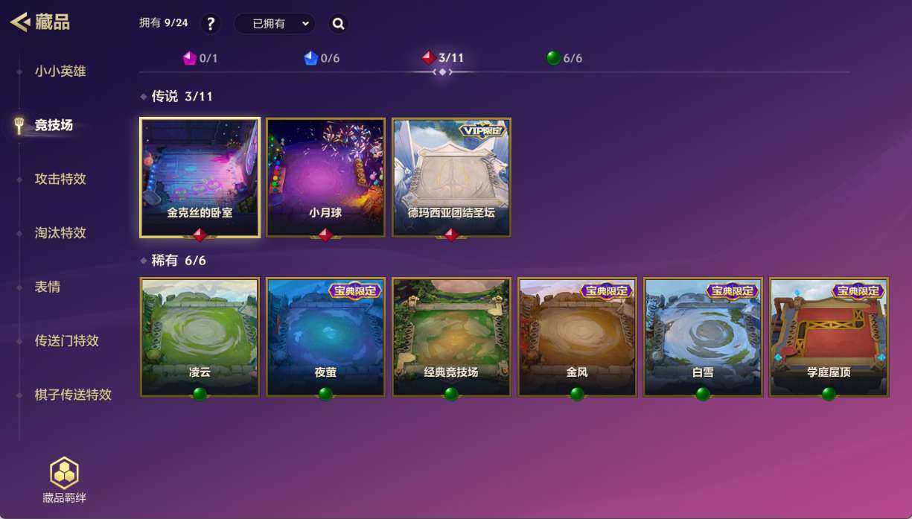Pick the 德玛西亚团结圣坛 arena card
912x519 pixels.
(x=451, y=178)
